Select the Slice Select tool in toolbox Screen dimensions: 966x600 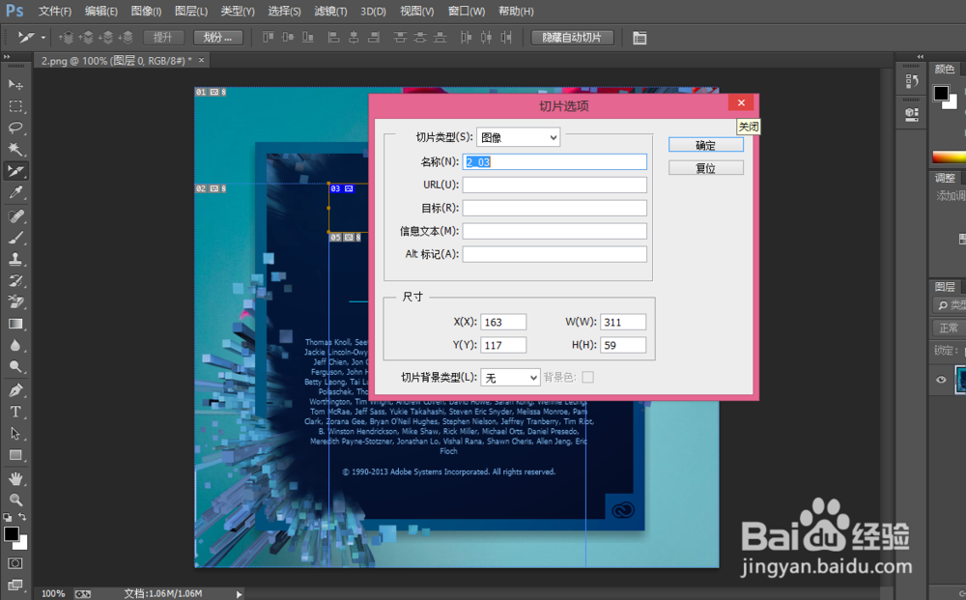tap(15, 171)
